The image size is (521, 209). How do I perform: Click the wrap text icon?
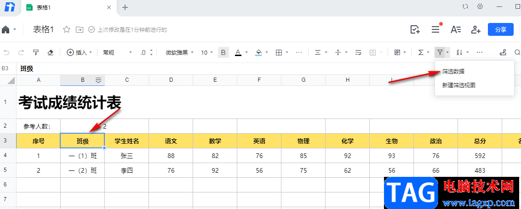(x=358, y=52)
